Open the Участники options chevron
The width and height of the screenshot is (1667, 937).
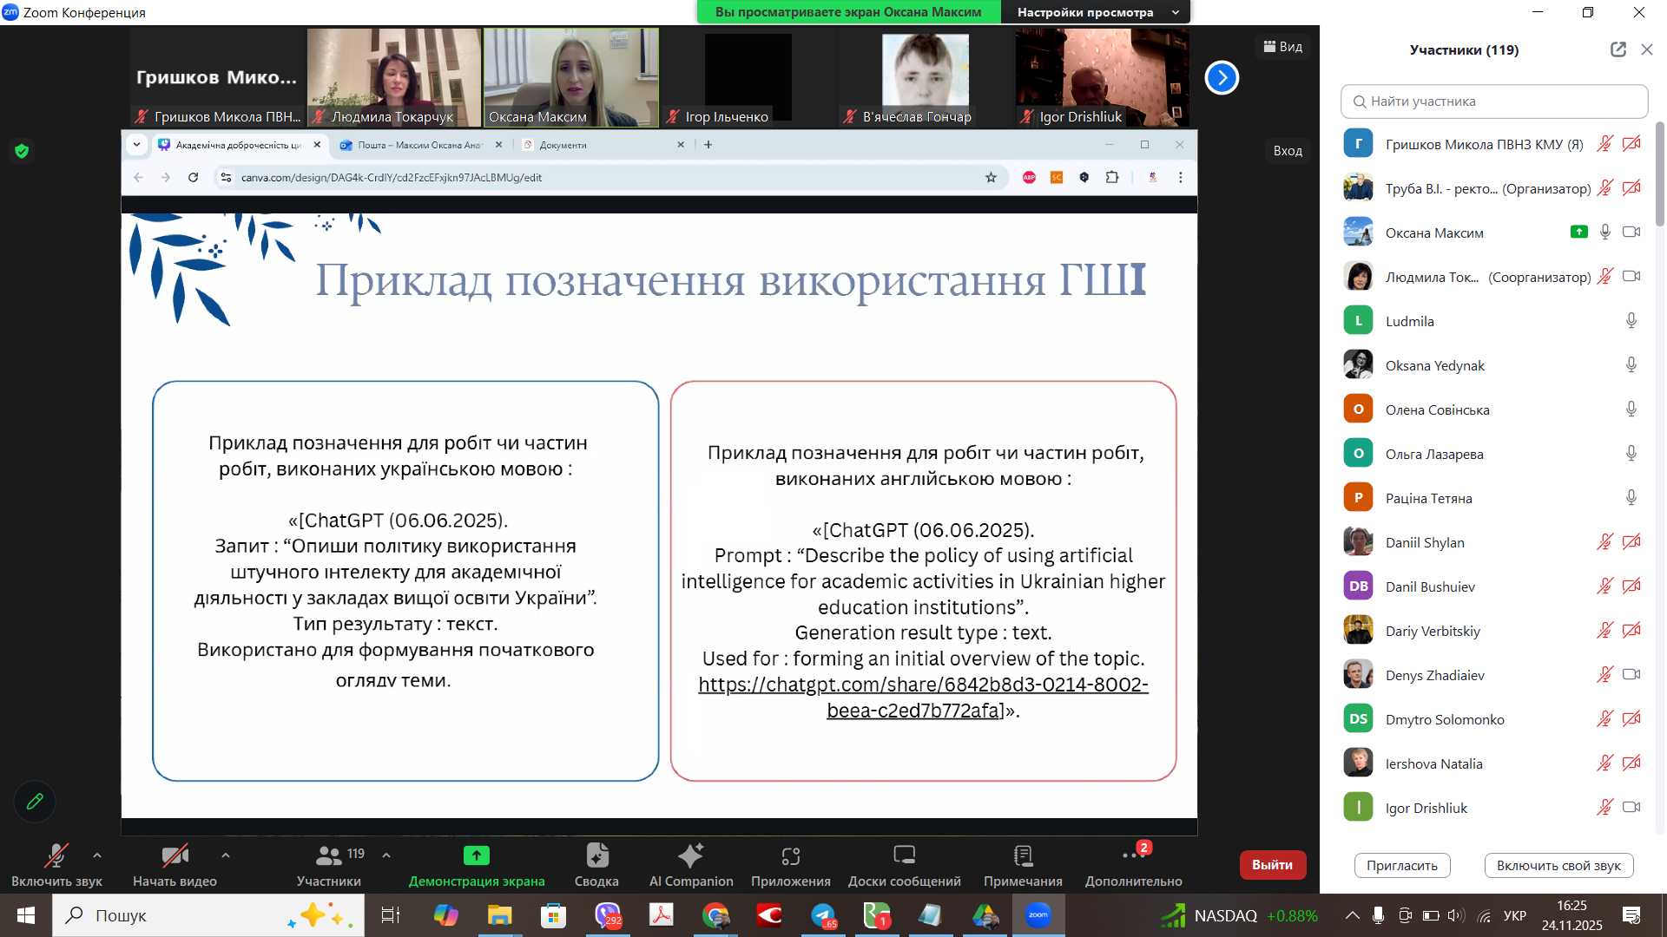(385, 855)
